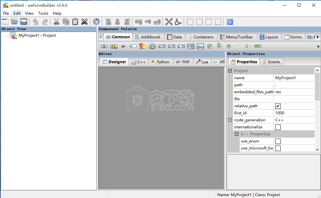This screenshot has height=198, width=321.
Task: Add a checkbox widget from the palette
Action: [x=210, y=46]
